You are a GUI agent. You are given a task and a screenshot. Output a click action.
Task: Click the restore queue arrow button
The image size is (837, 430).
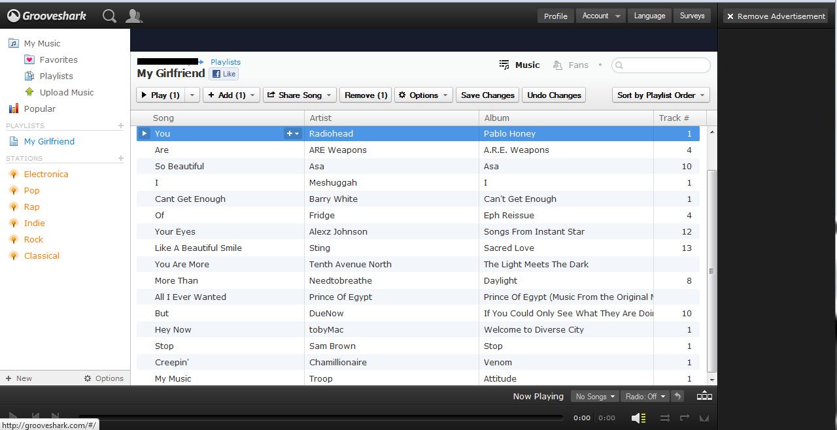[677, 396]
